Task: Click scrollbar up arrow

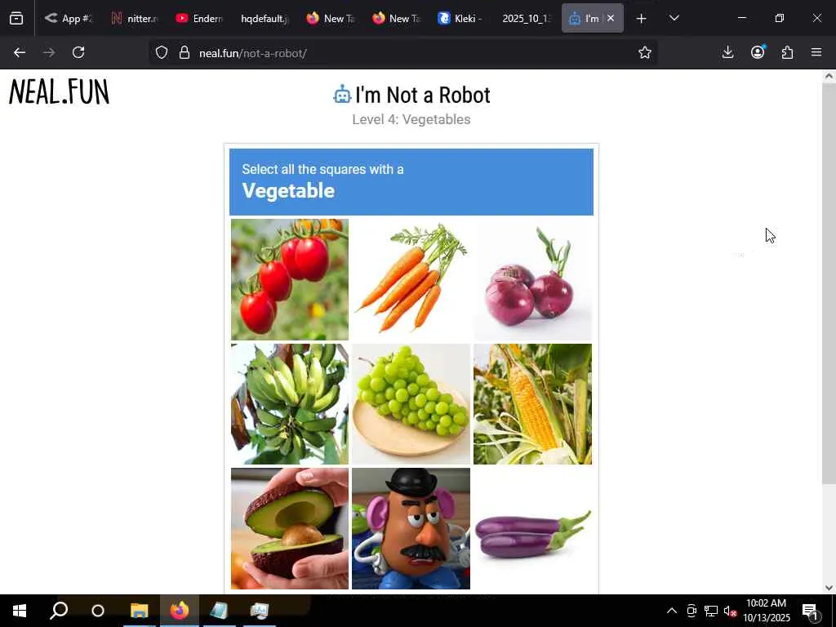Action: point(829,76)
